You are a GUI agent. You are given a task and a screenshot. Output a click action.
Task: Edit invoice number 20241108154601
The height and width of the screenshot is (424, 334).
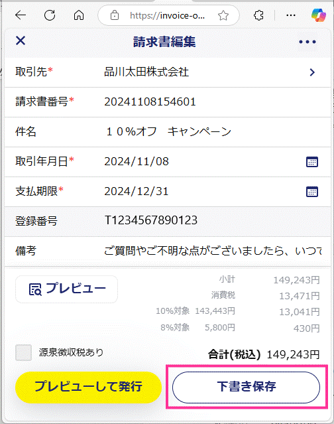150,102
